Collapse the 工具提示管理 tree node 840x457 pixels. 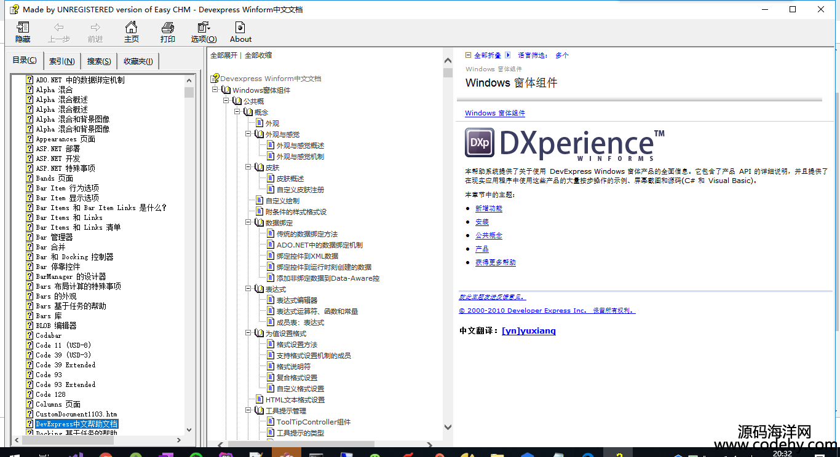248,410
